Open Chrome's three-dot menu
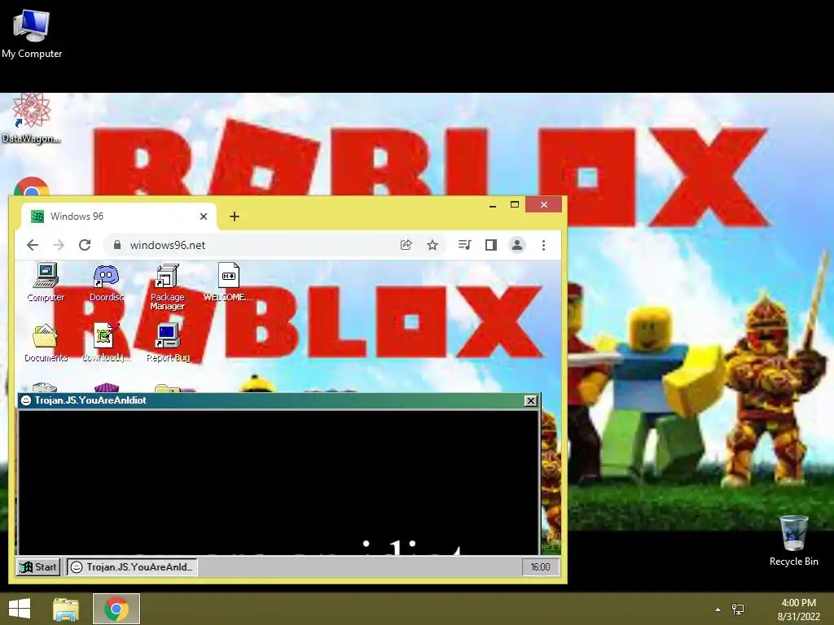This screenshot has height=625, width=834. 543,245
